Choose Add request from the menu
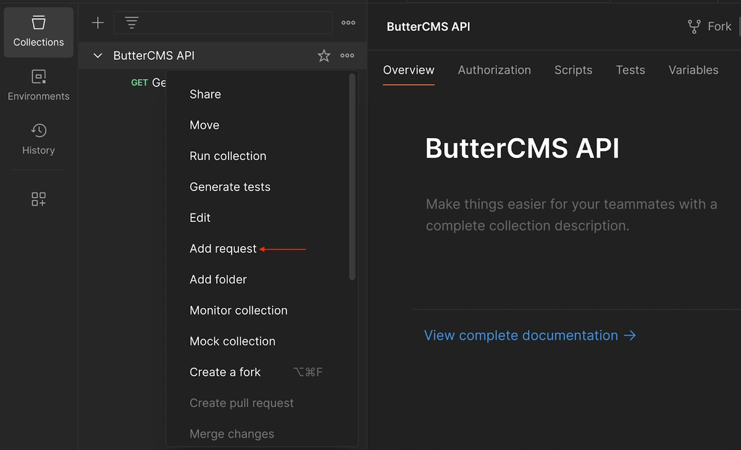The image size is (741, 450). pos(223,248)
